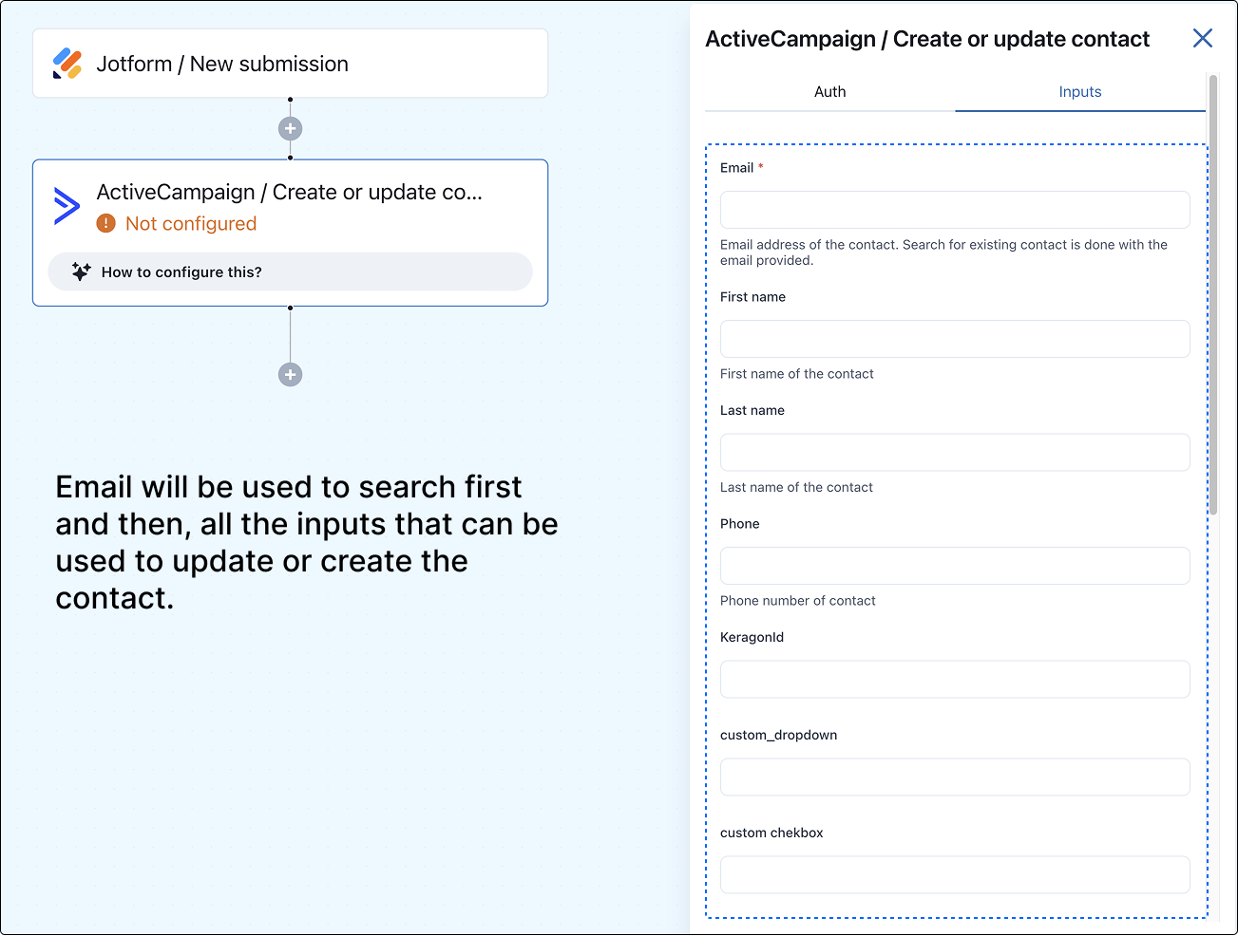Click 'First name of the contact' helper text
Viewport: 1238px width, 936px height.
[x=797, y=374]
